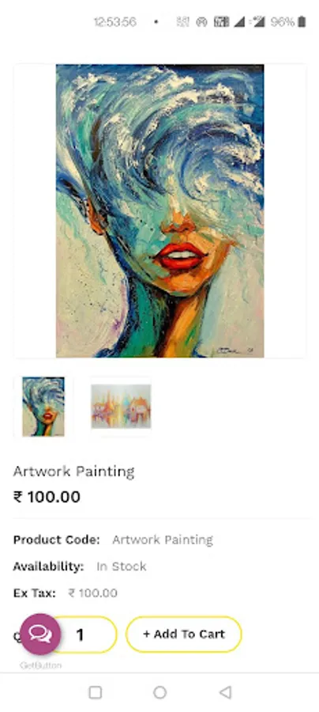Select the colorful houses painting thumbnail

[121, 407]
